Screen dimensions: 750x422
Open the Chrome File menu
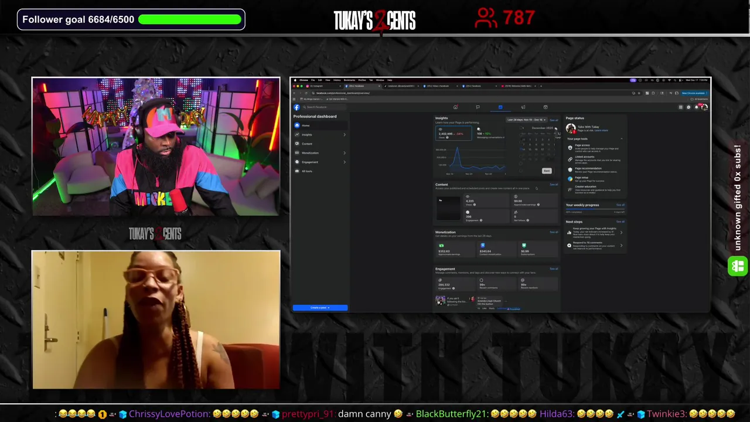click(x=313, y=80)
